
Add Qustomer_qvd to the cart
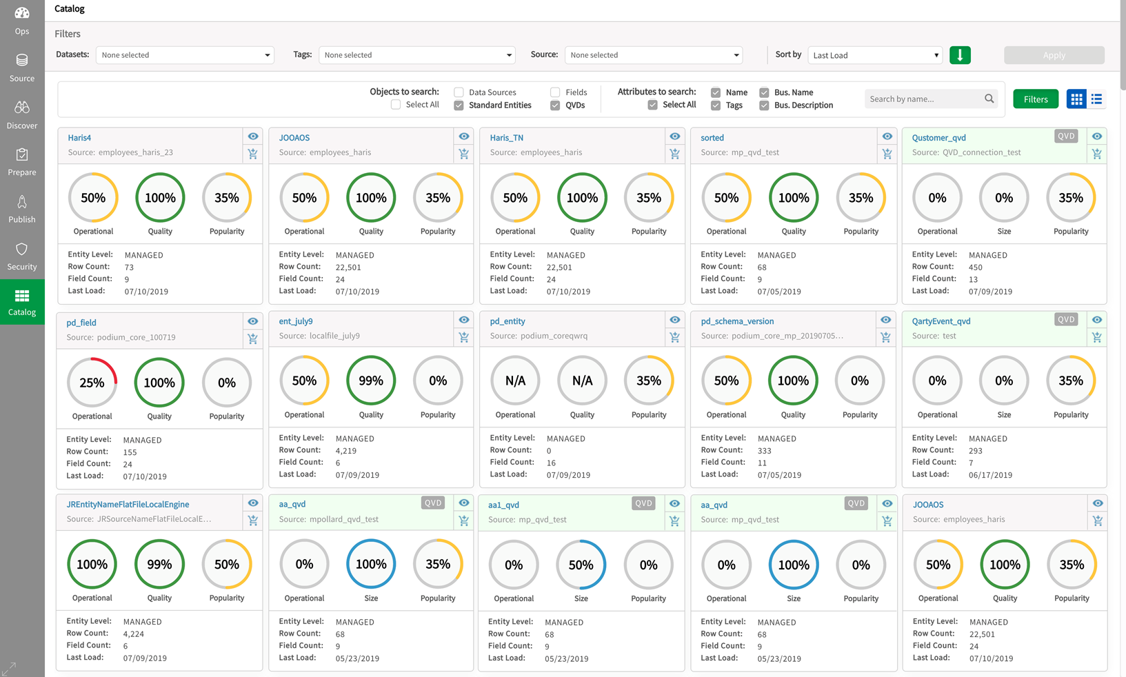(1096, 154)
